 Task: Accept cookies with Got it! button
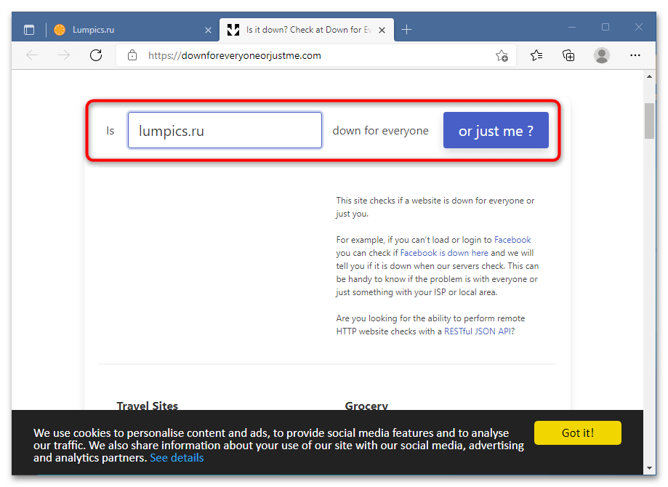pos(578,433)
